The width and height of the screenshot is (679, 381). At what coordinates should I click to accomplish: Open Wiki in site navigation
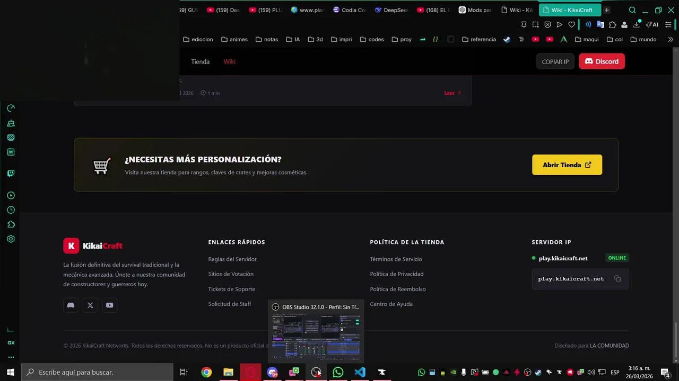229,61
